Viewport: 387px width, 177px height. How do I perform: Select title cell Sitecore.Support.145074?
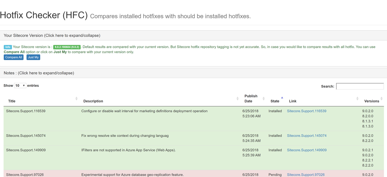(26, 136)
